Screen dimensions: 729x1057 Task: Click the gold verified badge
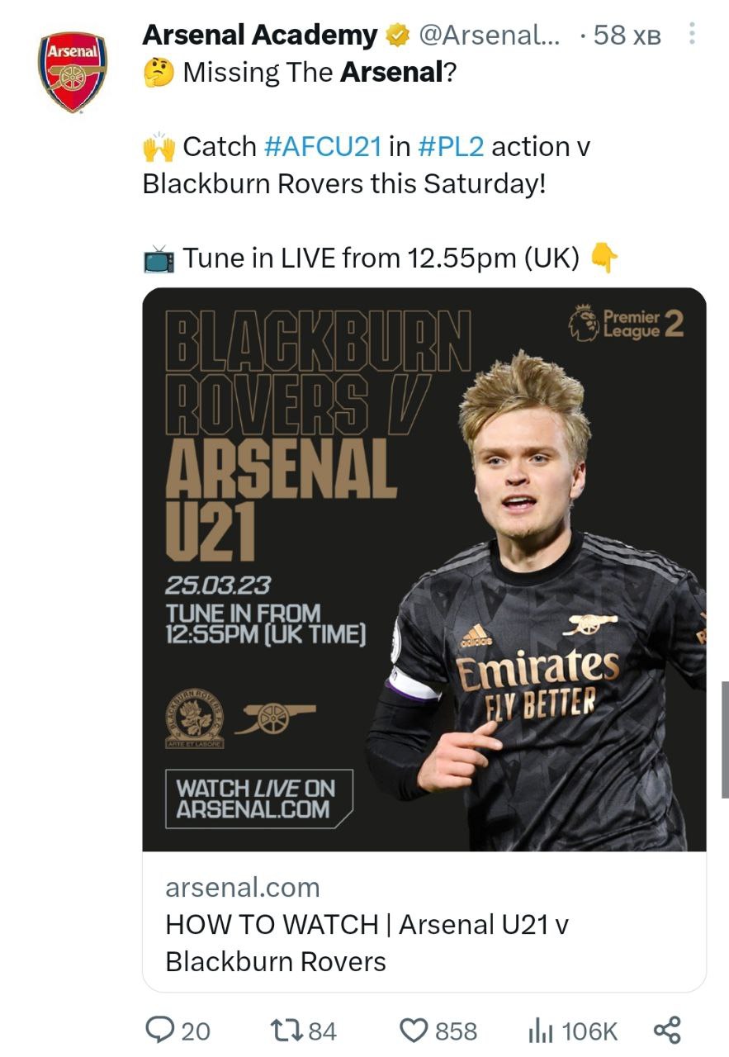pyautogui.click(x=398, y=36)
